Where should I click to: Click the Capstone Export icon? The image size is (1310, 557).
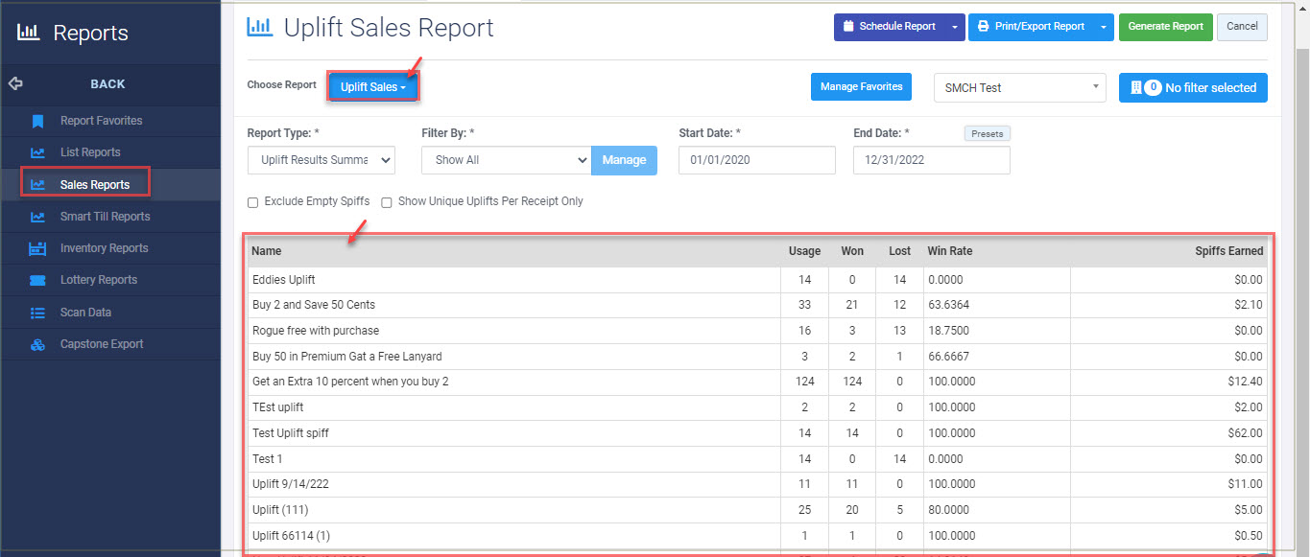point(37,344)
